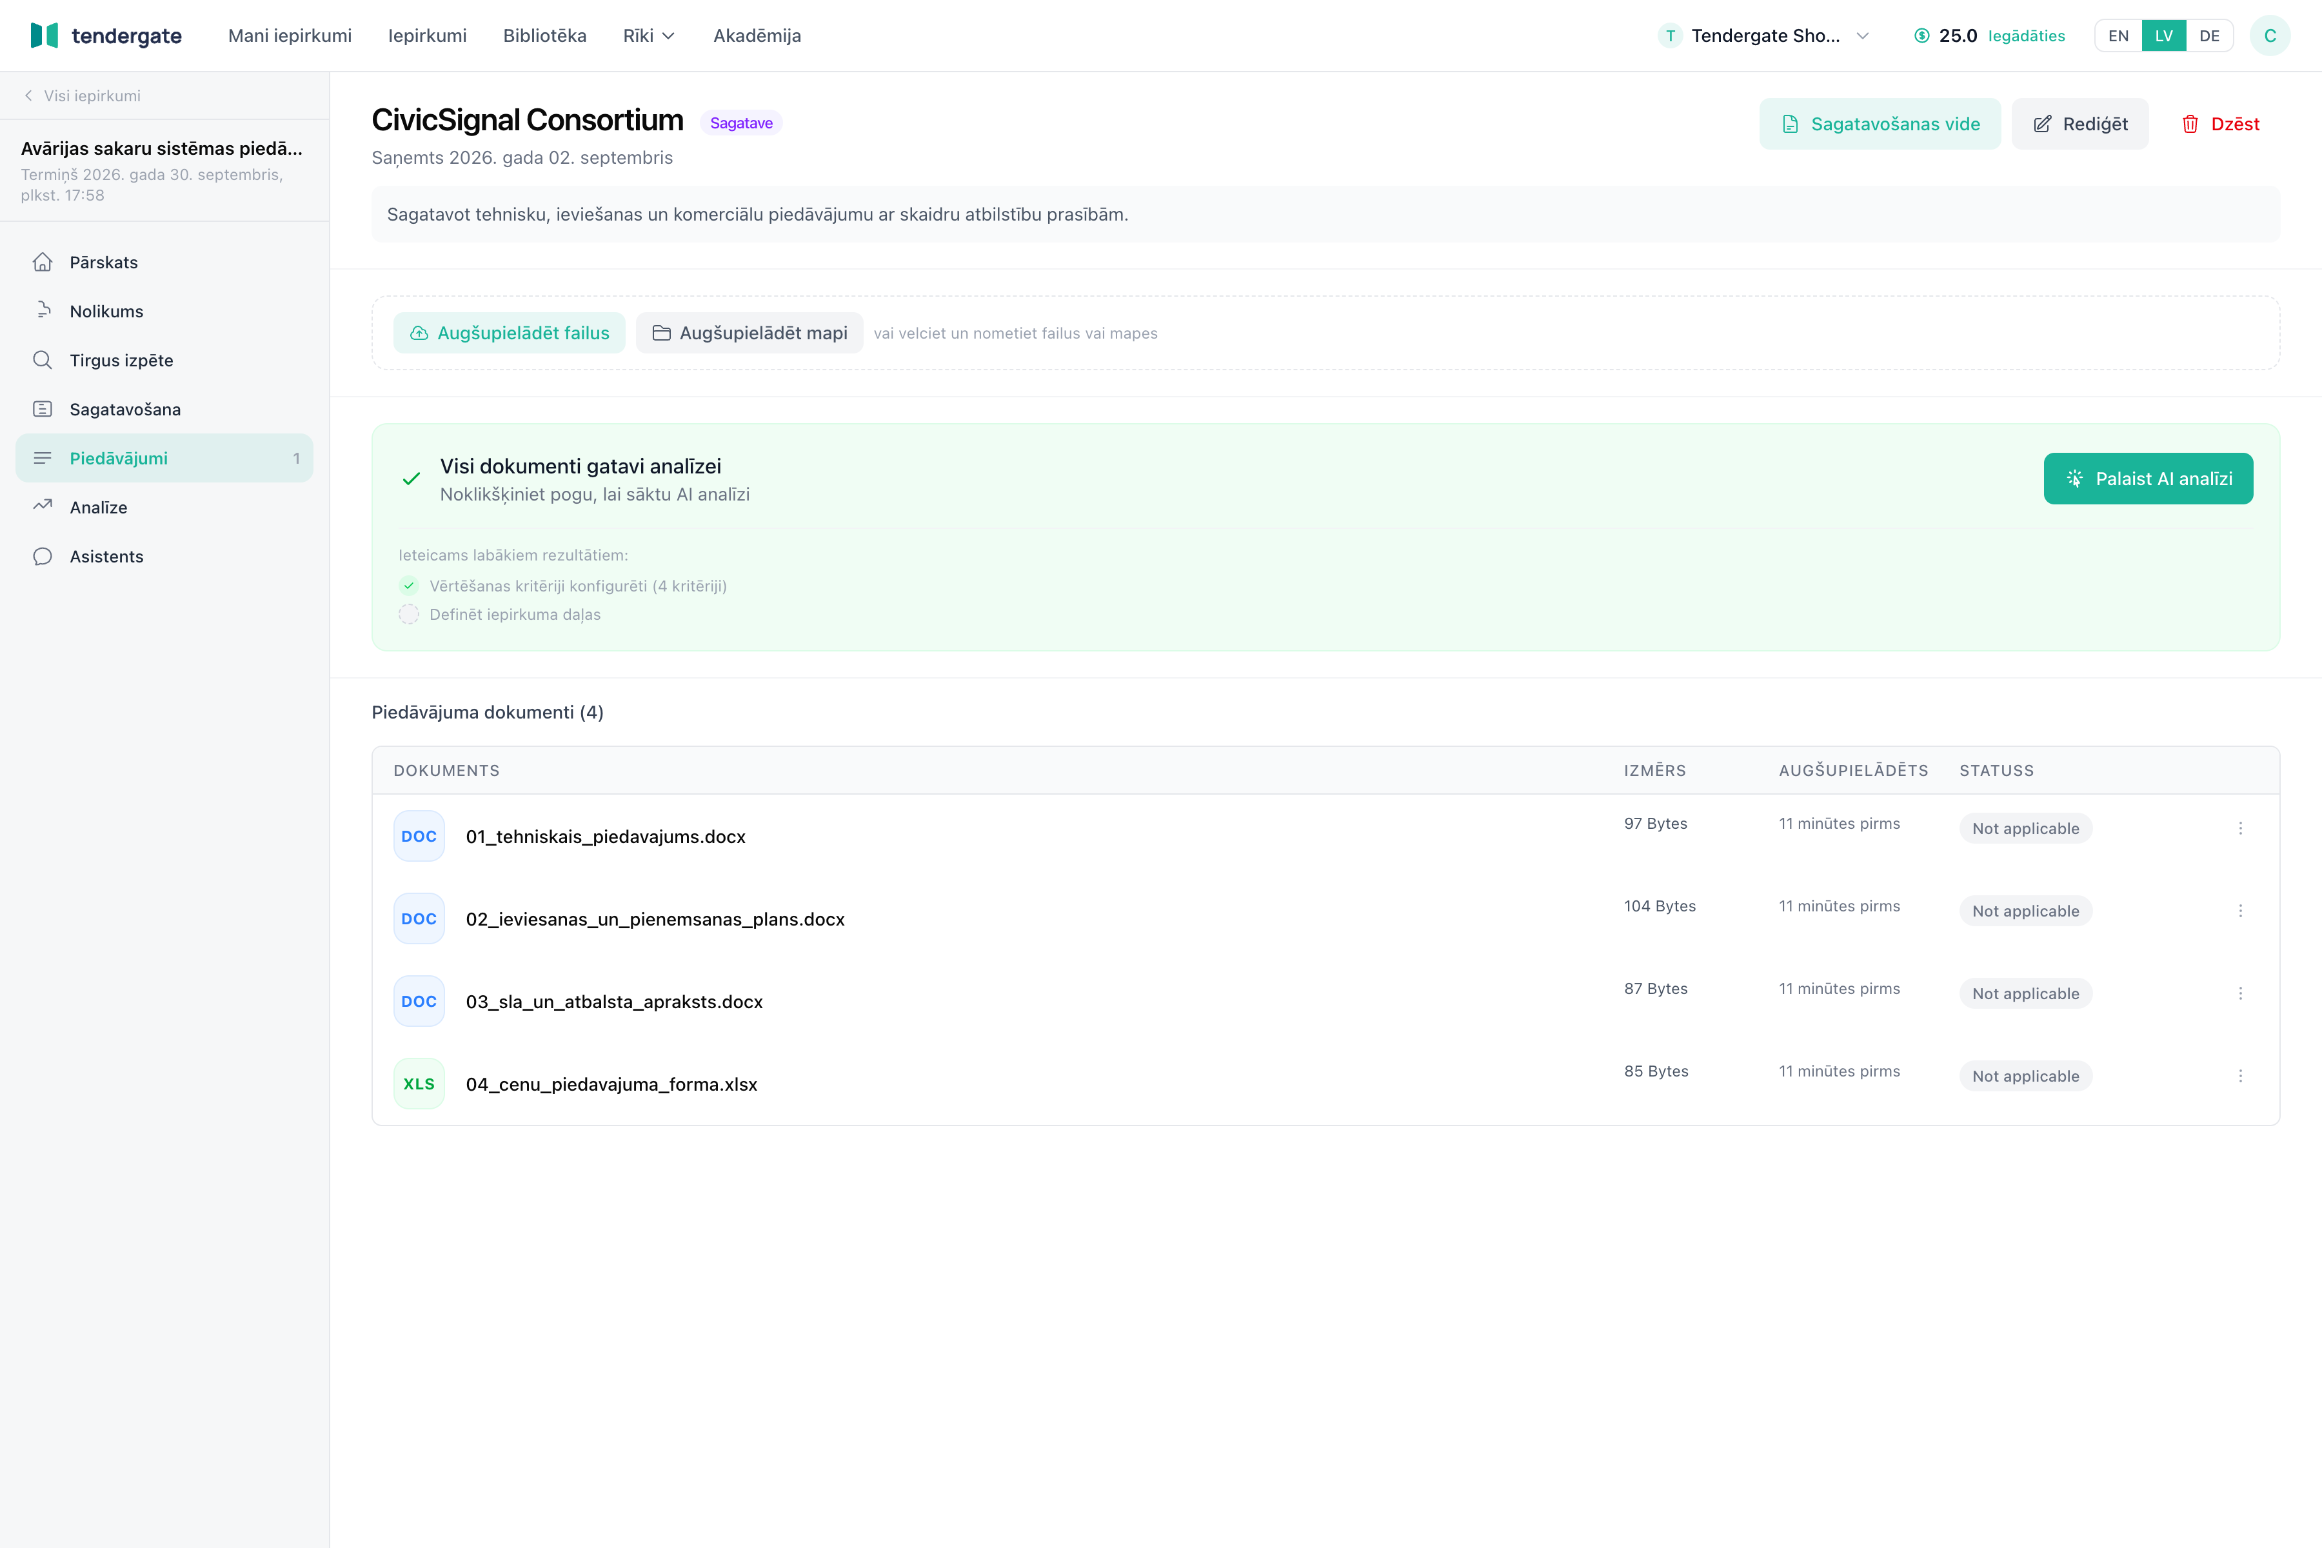Open Sagatavošana in the sidebar
The image size is (2322, 1548).
point(164,409)
